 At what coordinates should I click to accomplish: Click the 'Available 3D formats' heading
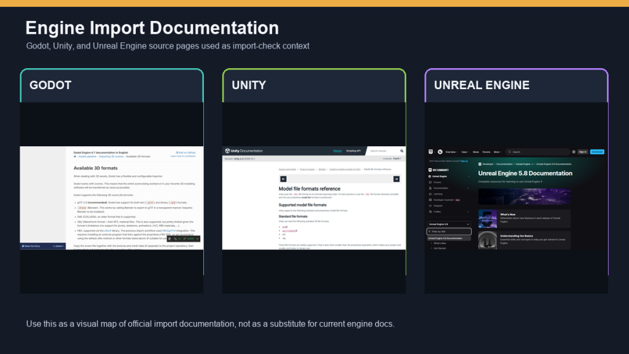(95, 168)
